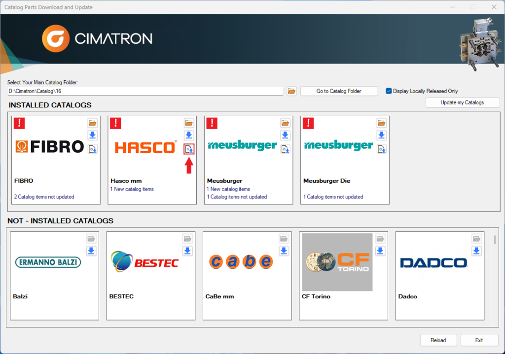Click red alert icon on Meusburger card
Image resolution: width=505 pixels, height=354 pixels.
(x=212, y=123)
